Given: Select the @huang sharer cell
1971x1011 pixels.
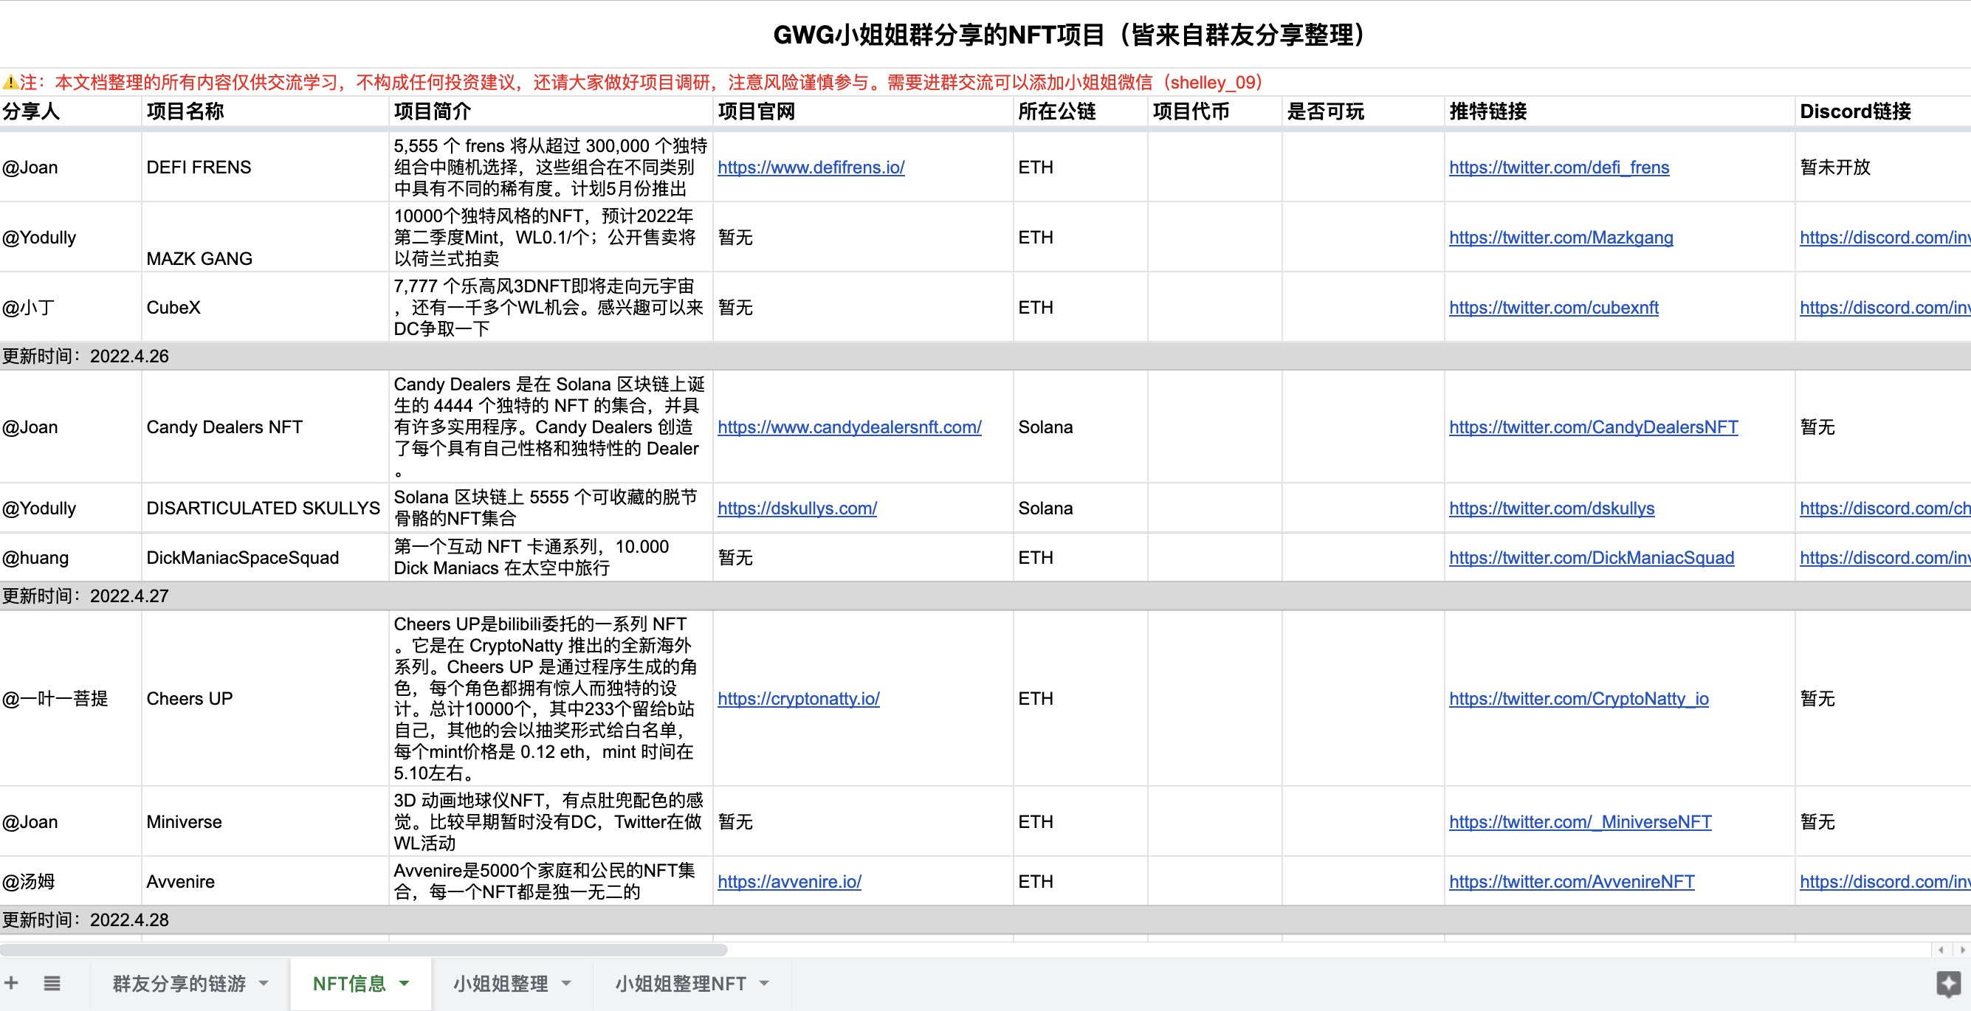Looking at the screenshot, I should pyautogui.click(x=70, y=559).
